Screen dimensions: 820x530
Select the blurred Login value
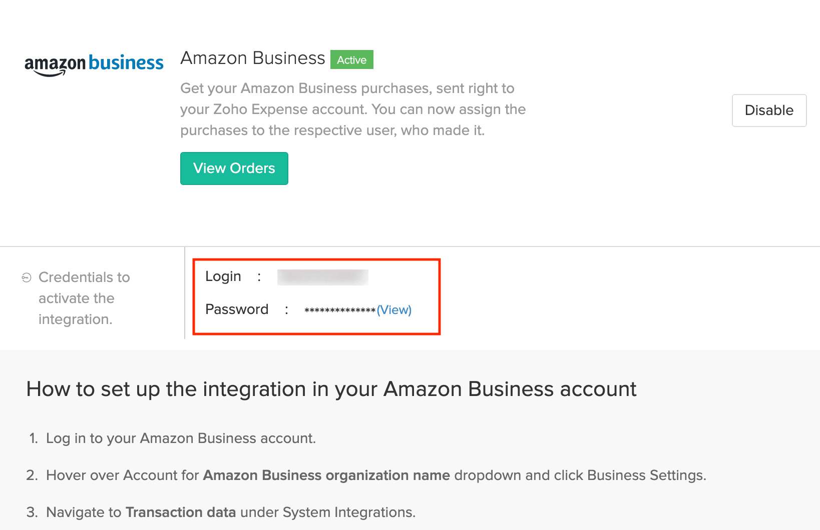(322, 277)
